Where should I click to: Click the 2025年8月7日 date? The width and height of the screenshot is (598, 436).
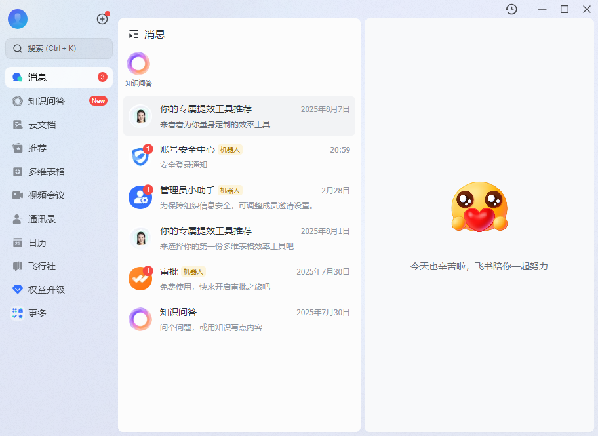pyautogui.click(x=325, y=109)
